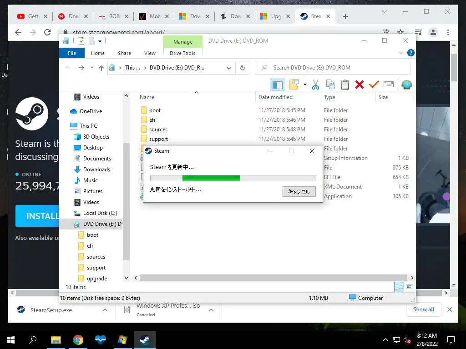Click the Manage contextual tab
This screenshot has height=349, width=466.
click(x=183, y=42)
